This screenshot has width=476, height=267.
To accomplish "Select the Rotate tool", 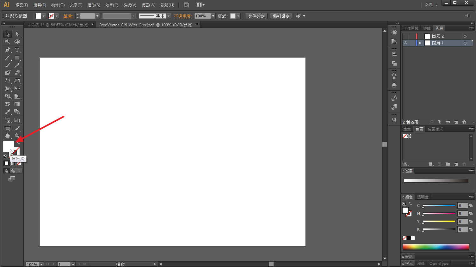I will (8, 81).
